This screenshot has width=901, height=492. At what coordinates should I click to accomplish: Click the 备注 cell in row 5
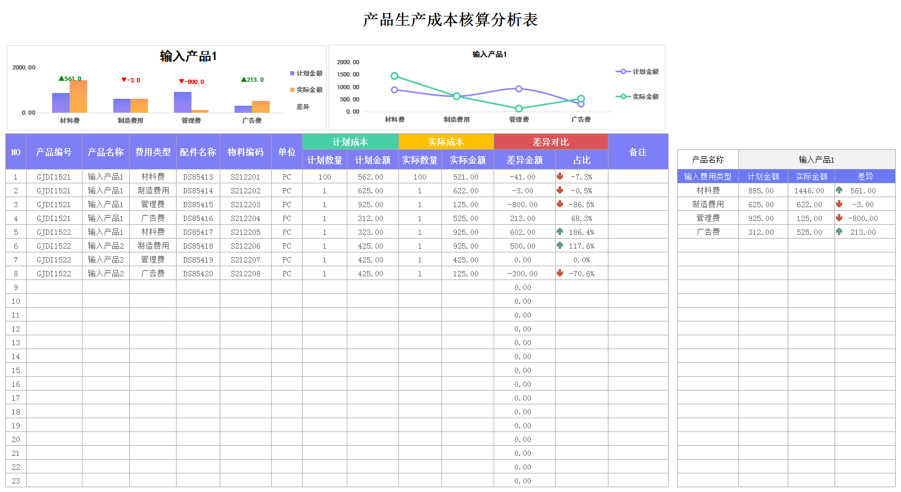[638, 232]
